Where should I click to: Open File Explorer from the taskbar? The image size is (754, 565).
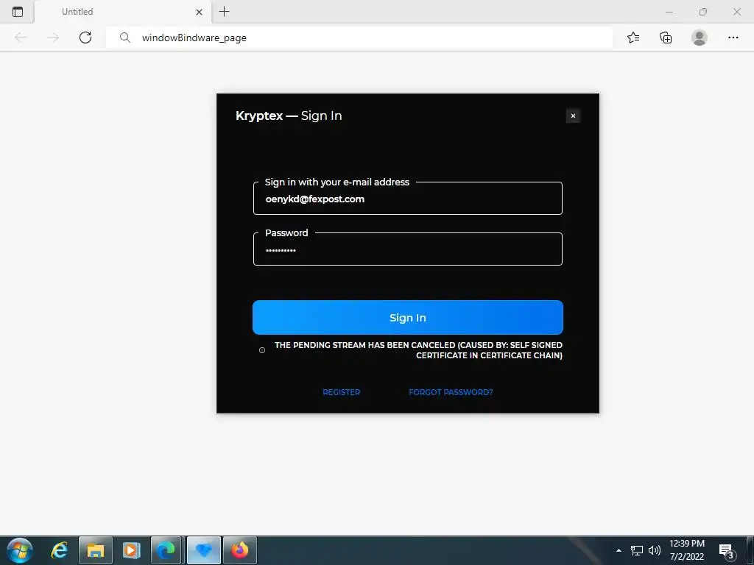coord(95,550)
